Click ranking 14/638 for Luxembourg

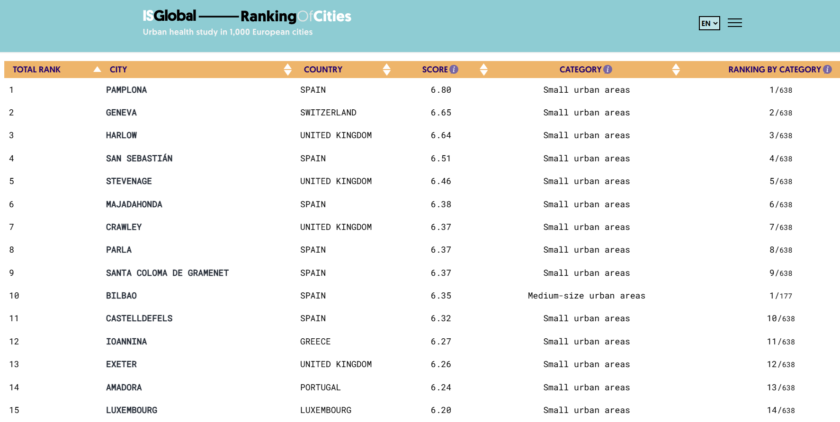point(781,410)
